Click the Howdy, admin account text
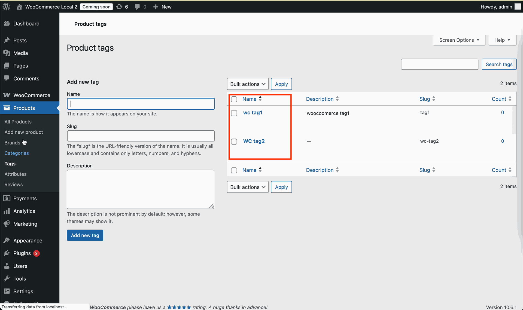 coord(496,7)
